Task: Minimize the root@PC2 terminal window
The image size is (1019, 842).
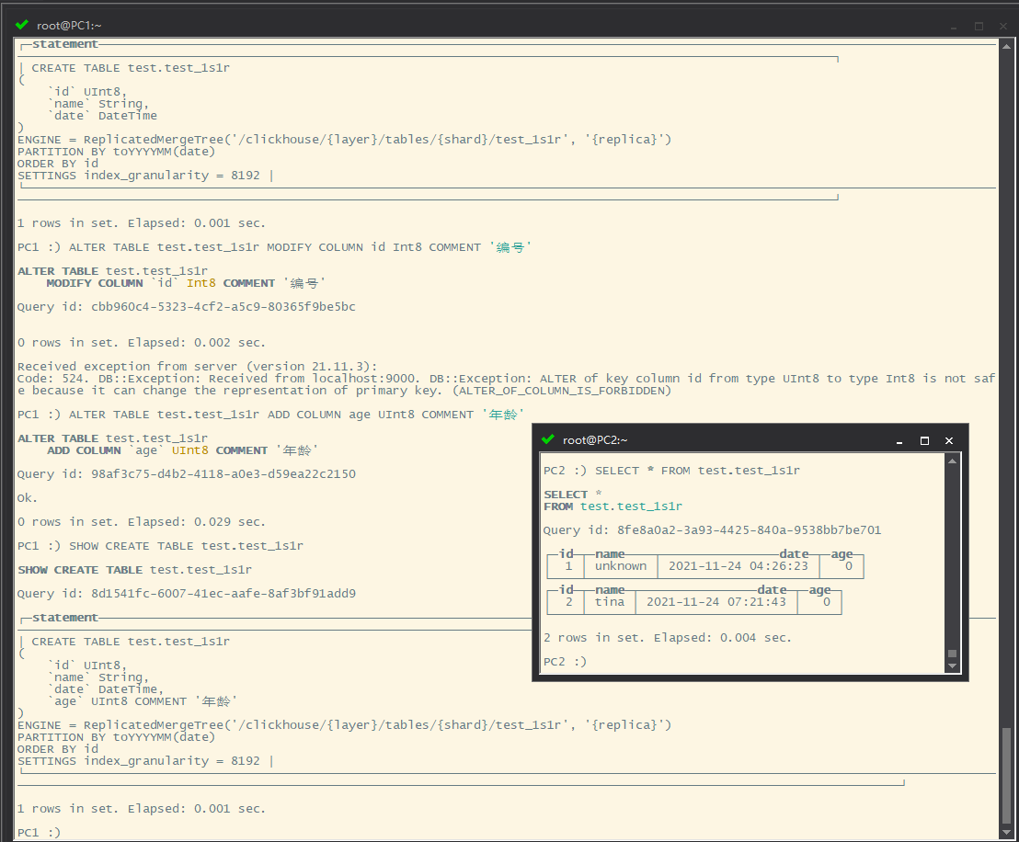Action: tap(899, 440)
